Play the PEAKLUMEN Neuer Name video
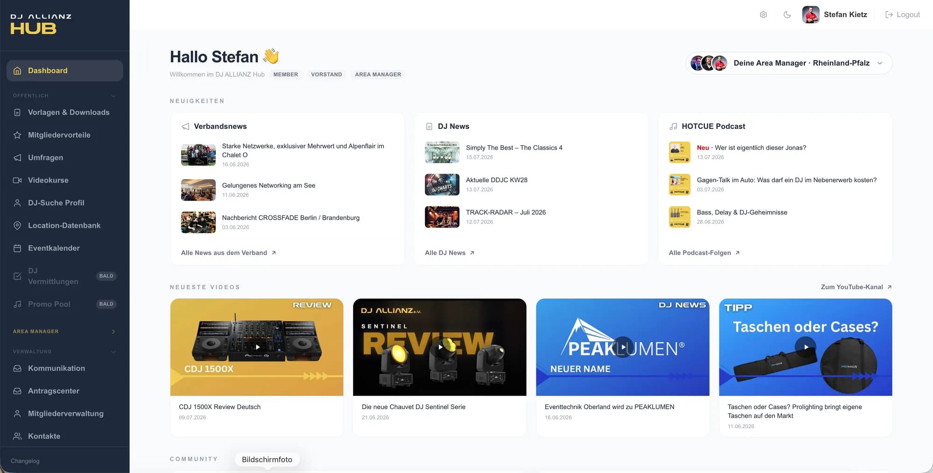Image resolution: width=933 pixels, height=473 pixels. click(x=623, y=347)
